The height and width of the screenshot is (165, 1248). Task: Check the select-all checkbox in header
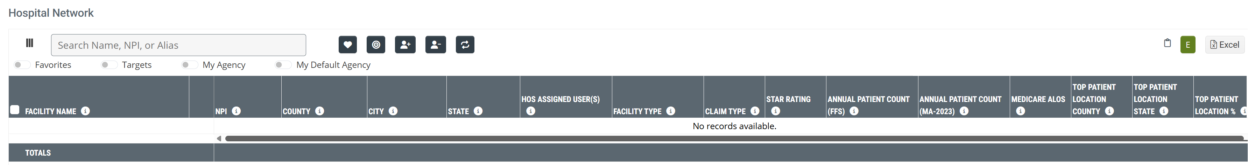click(15, 110)
